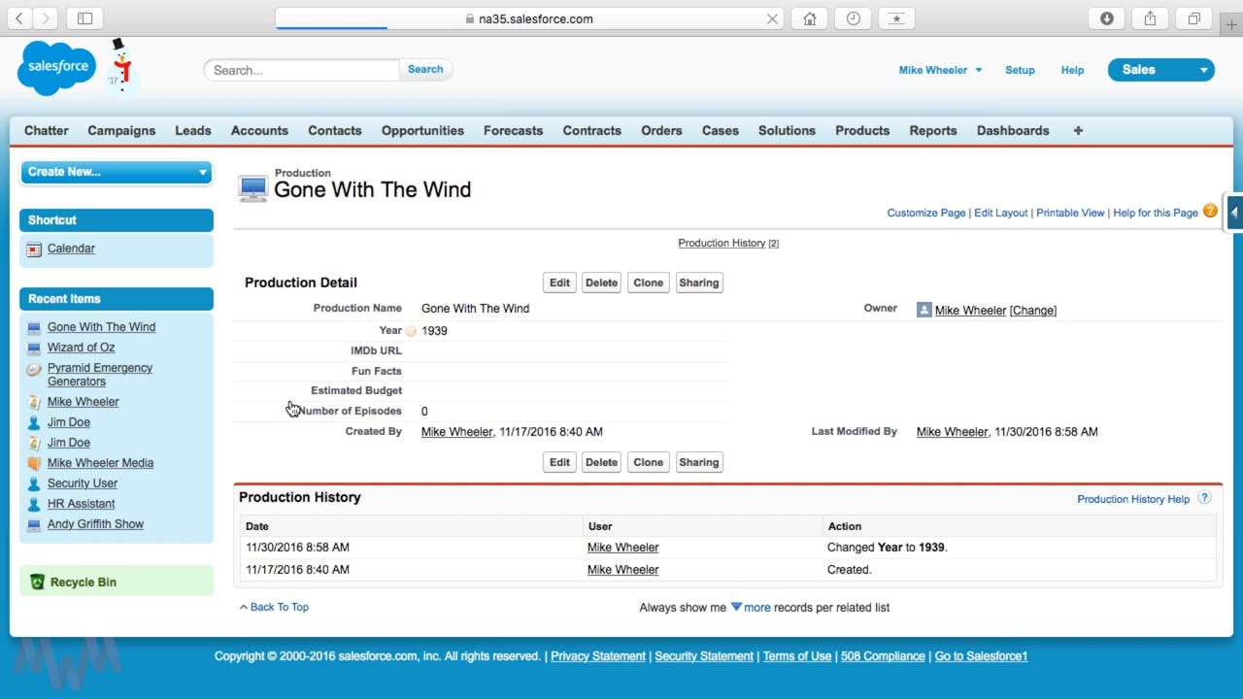Click Go to Salesforce1 footer link
This screenshot has width=1243, height=699.
[x=981, y=656]
